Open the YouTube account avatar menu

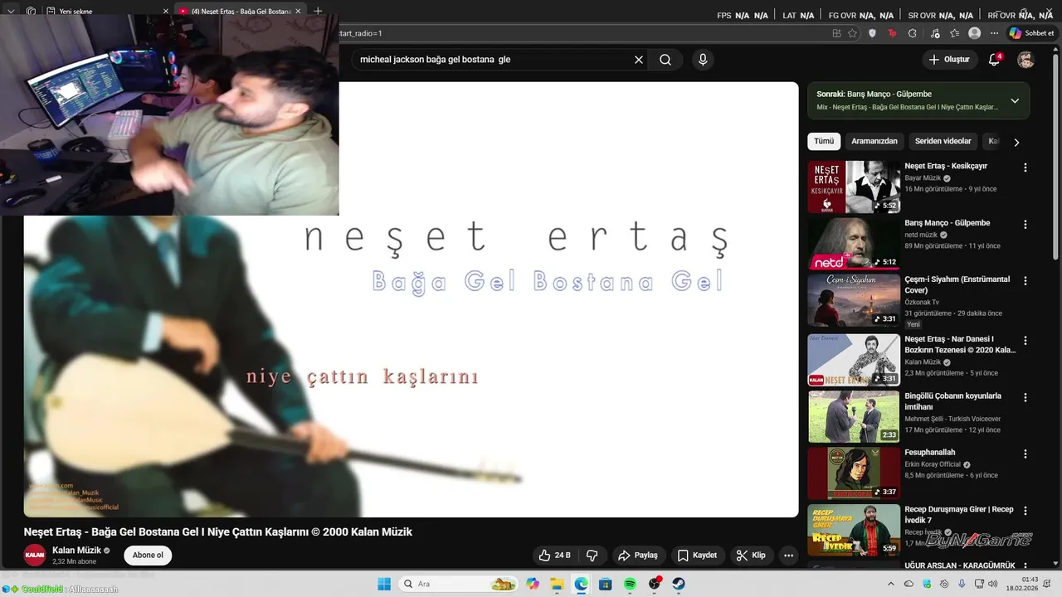pos(1026,60)
